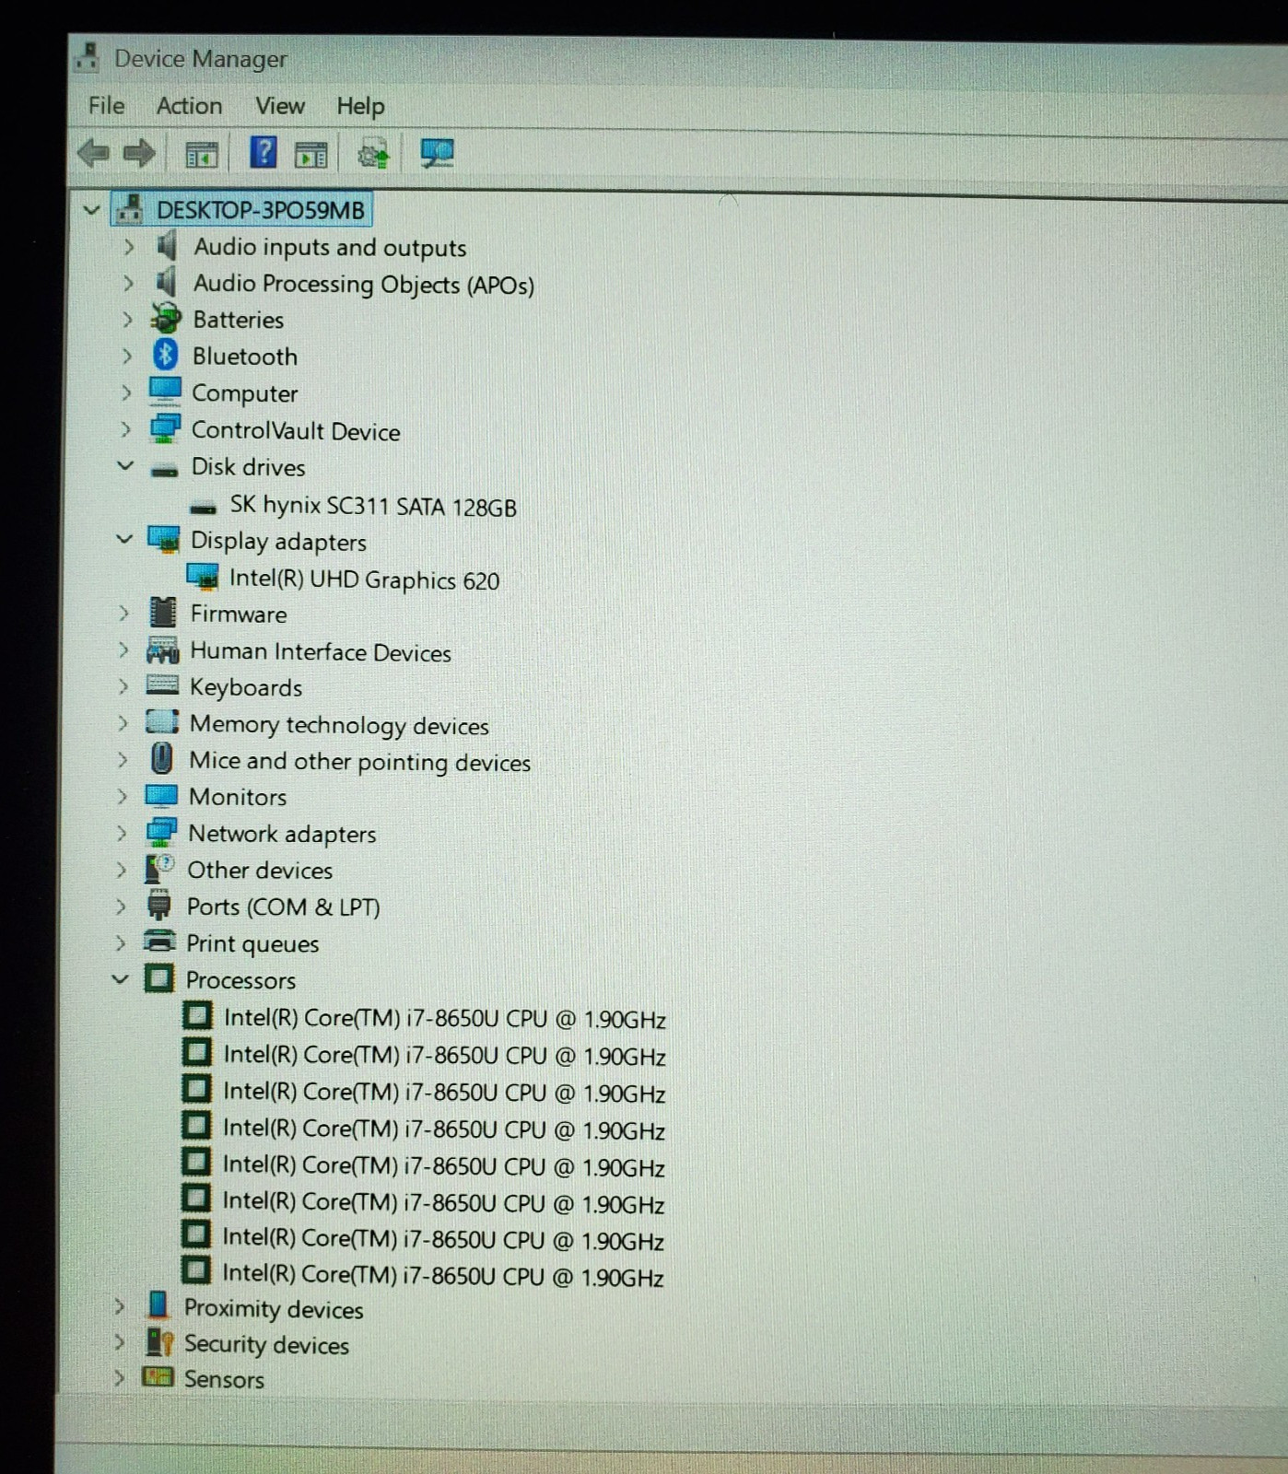The image size is (1288, 1474).
Task: Expand the Other devices category
Action: (121, 869)
